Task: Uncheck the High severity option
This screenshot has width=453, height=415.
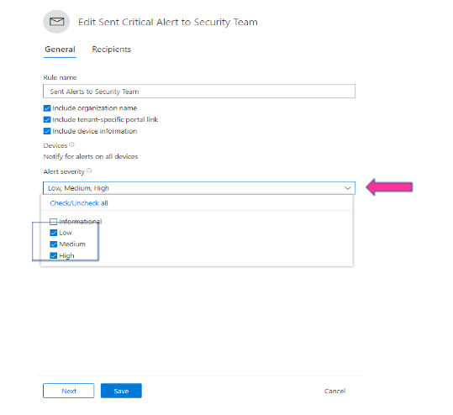Action: (x=54, y=255)
